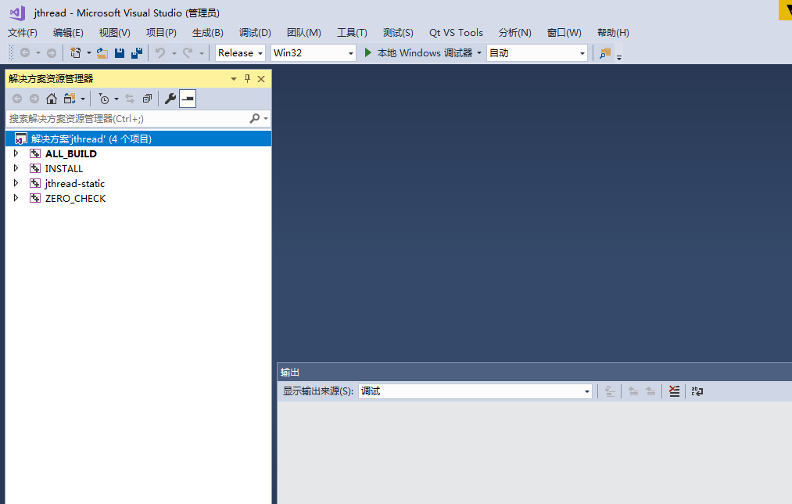Image resolution: width=792 pixels, height=504 pixels.
Task: Open the Pending Changes Filter dropdown arrow
Action: pyautogui.click(x=116, y=99)
